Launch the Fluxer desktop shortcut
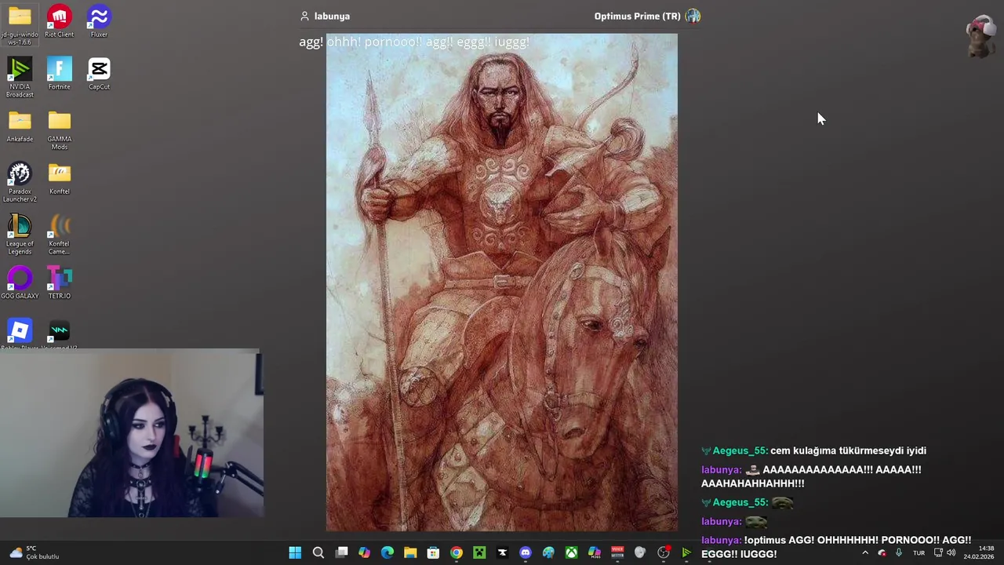This screenshot has height=565, width=1004. coord(99,21)
